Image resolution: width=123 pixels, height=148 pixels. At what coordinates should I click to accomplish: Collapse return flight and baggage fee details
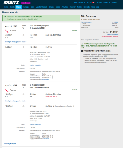pos(16,101)
